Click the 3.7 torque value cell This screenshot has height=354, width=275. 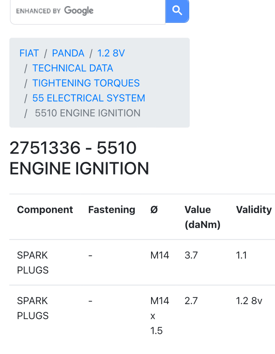click(191, 256)
